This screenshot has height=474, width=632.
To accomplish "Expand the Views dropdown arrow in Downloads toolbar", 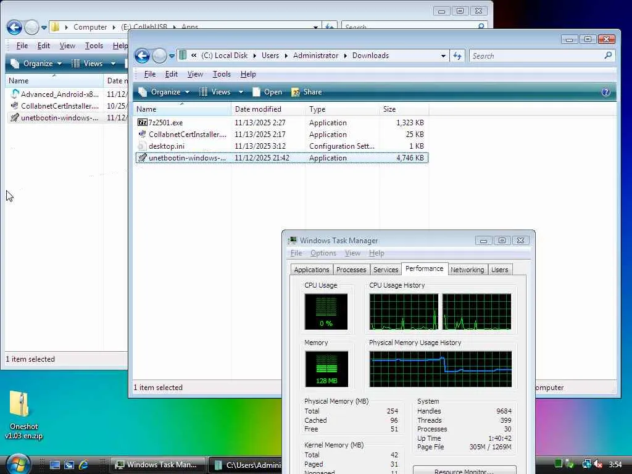I will coord(241,92).
